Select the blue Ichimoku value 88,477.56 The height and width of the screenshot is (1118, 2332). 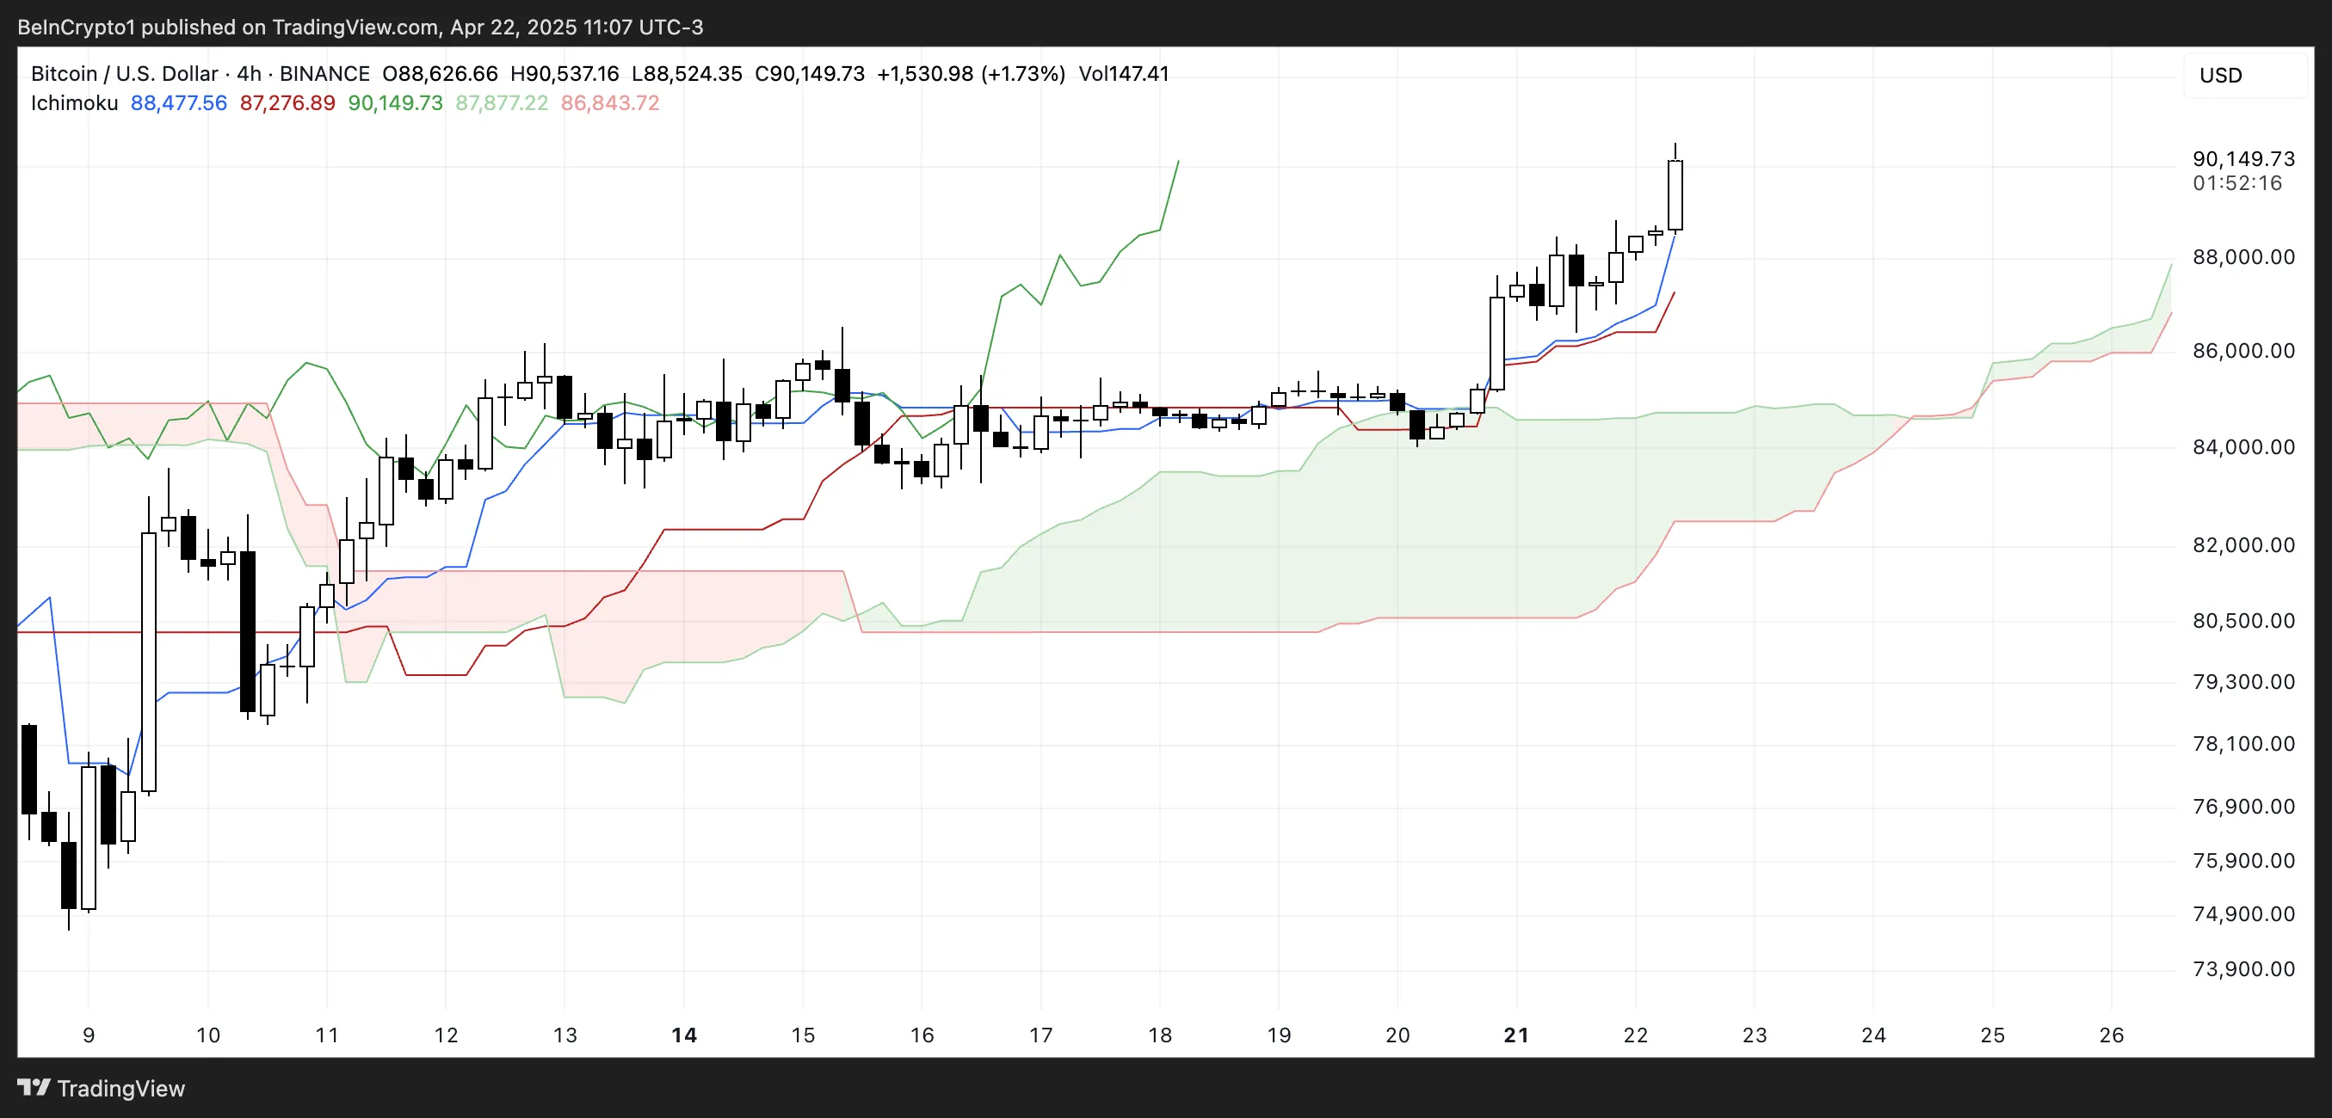pyautogui.click(x=178, y=103)
